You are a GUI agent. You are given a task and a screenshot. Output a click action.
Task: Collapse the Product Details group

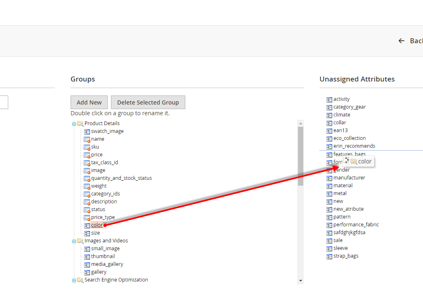pos(74,123)
